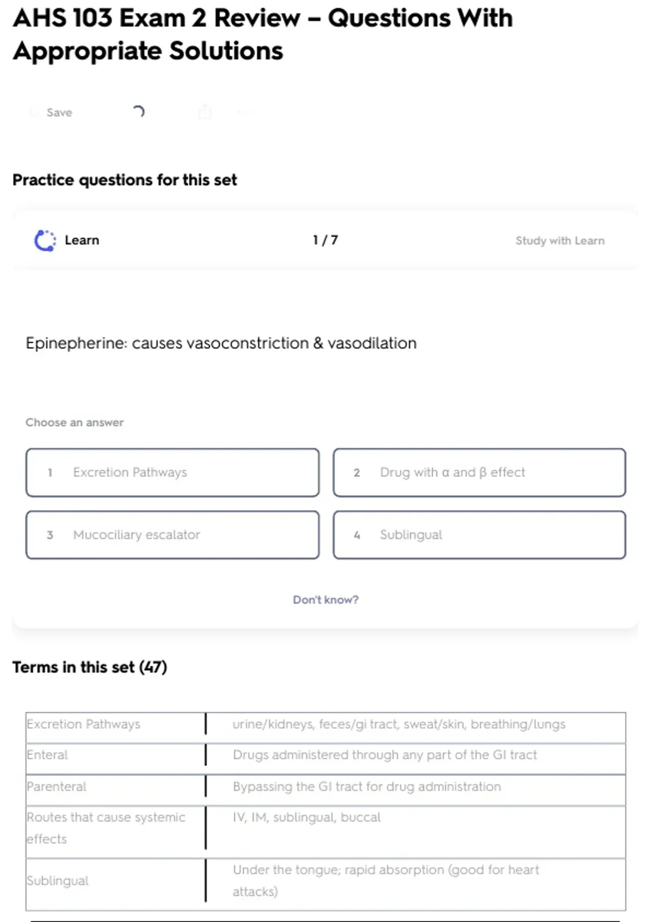Click the share icon
Screen dimensions: 651x922
205,112
